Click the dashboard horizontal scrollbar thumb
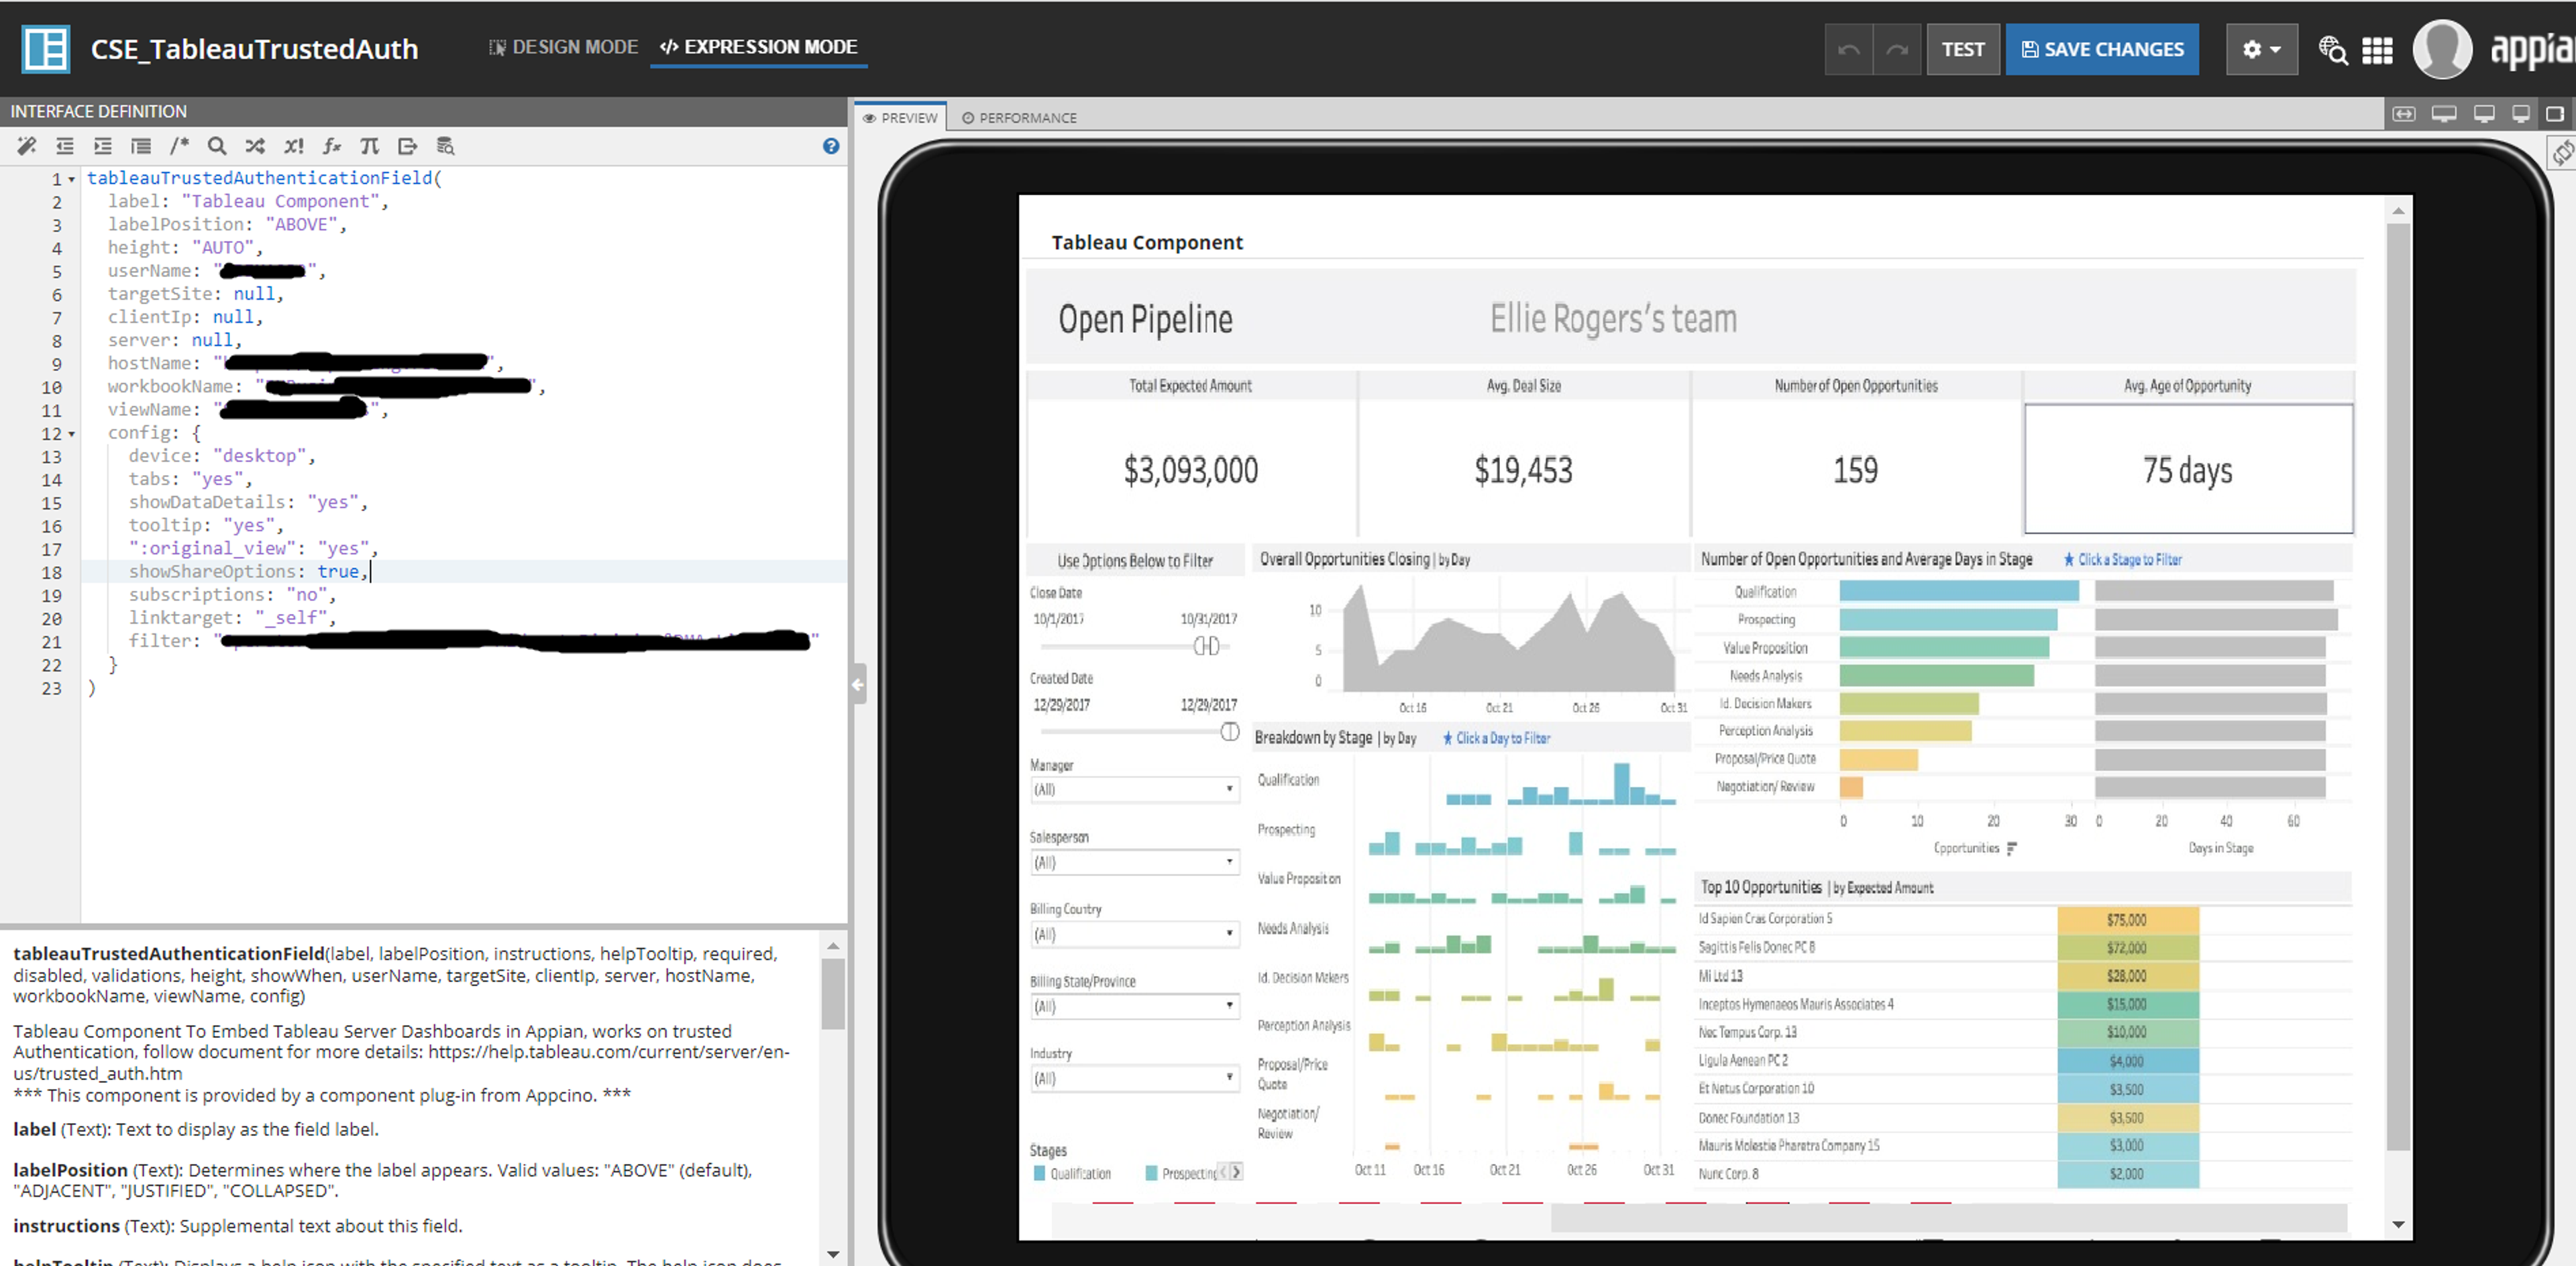The height and width of the screenshot is (1266, 2576). 1948,1217
